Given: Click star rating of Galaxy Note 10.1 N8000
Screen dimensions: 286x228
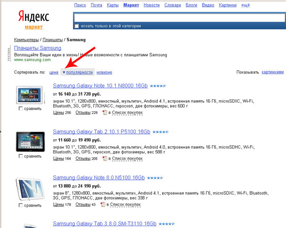Looking at the screenshot, I should (x=159, y=86).
